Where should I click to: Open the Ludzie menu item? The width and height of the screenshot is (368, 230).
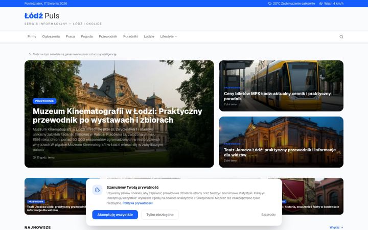[x=149, y=36]
